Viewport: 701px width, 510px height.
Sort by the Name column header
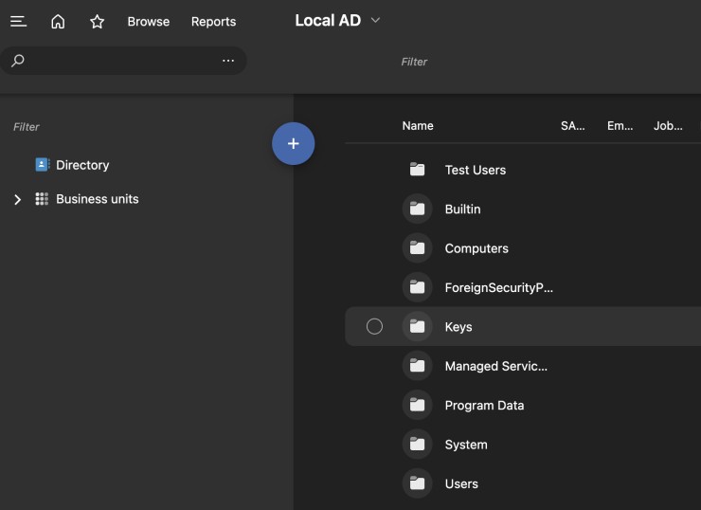418,126
